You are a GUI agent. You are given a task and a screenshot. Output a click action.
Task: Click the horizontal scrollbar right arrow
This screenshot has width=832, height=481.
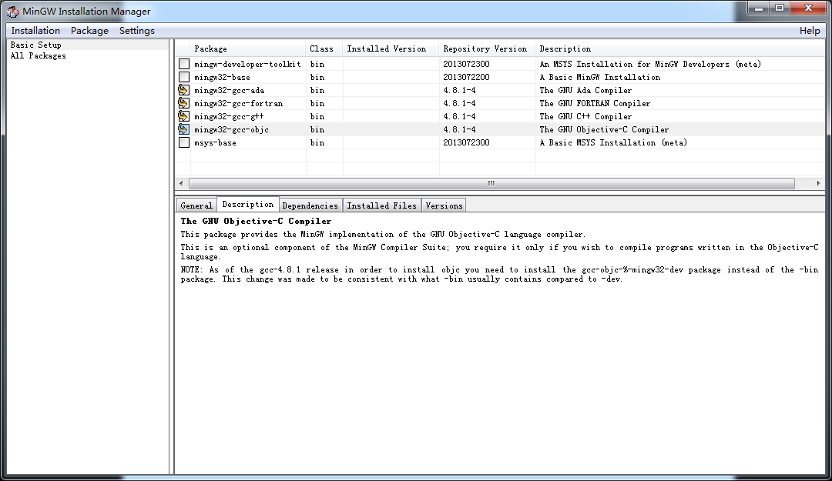click(818, 183)
